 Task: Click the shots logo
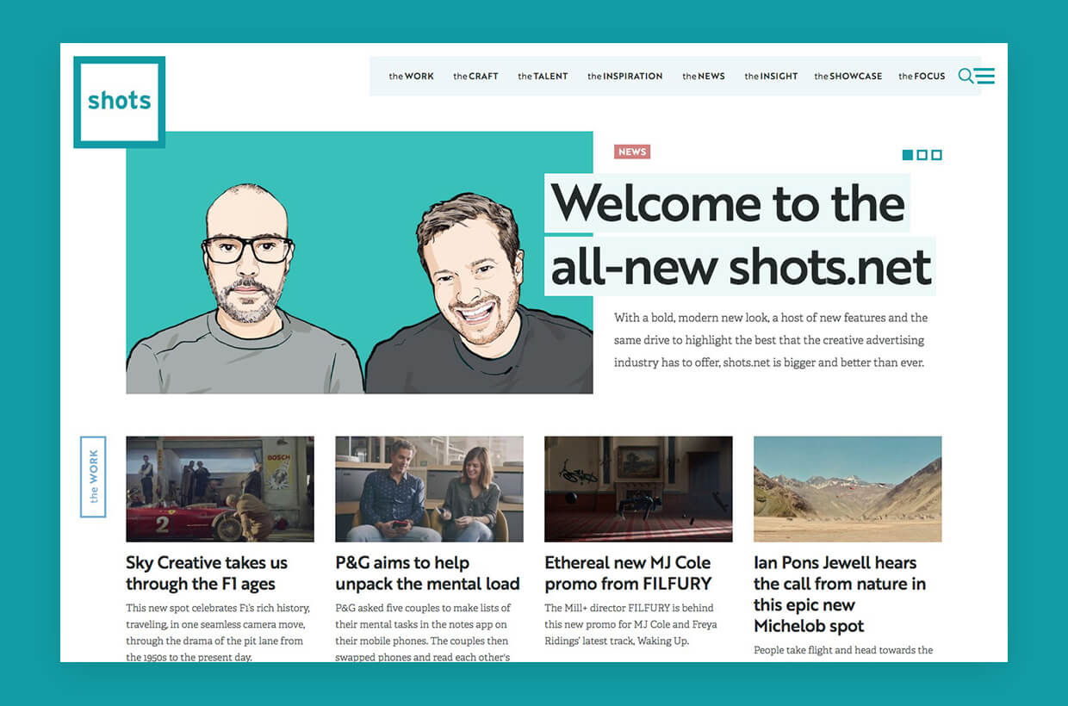point(119,102)
